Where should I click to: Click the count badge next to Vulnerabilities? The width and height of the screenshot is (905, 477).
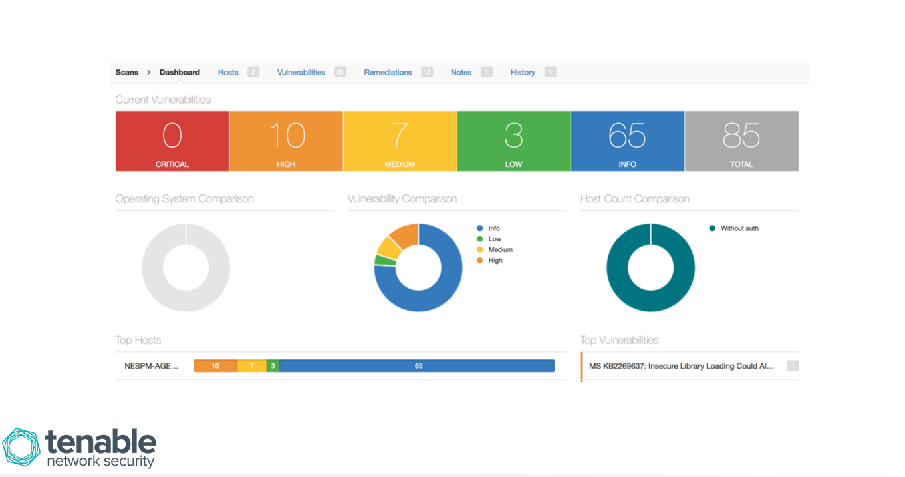340,72
